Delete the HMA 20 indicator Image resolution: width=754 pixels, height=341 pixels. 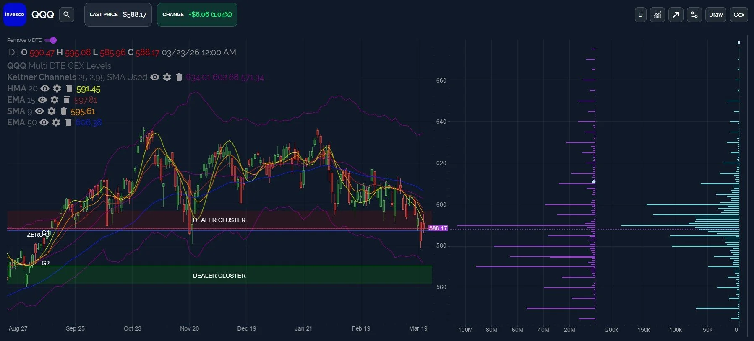coord(69,88)
